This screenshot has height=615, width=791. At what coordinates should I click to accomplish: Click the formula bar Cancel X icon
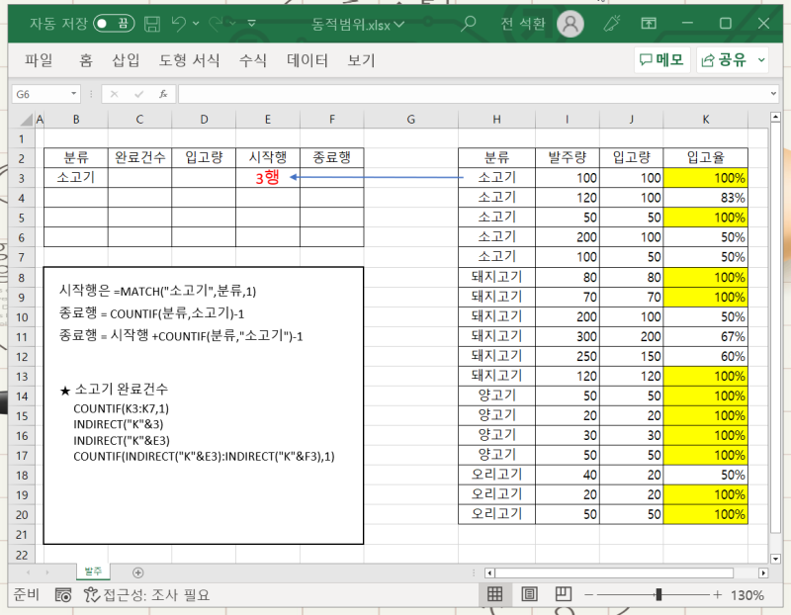[x=114, y=94]
